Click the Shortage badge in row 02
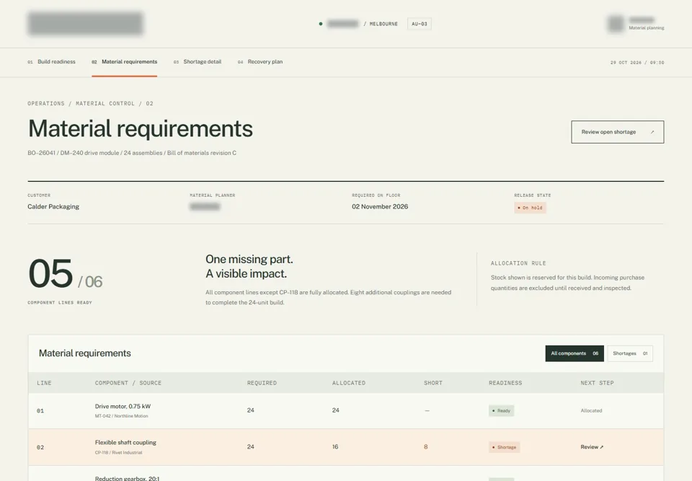Screen dimensions: 692x481 click(x=504, y=447)
